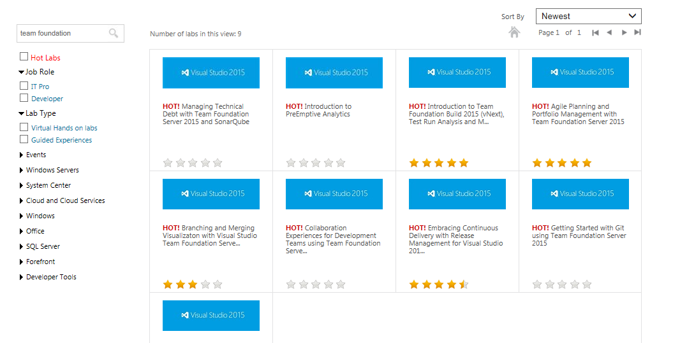Screen dimensions: 673x343
Task: Click the home icon near pagination
Action: 515,32
